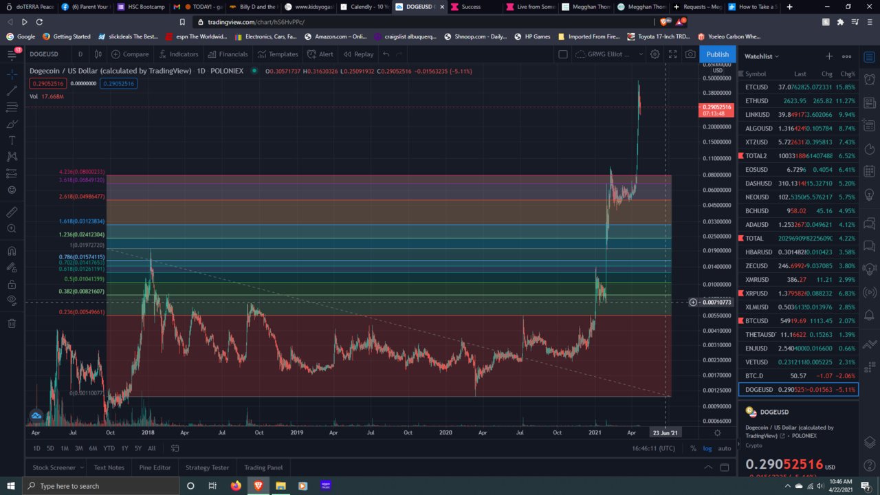Screen dimensions: 880x495
Task: Toggle stay in drawing mode
Action: point(11,267)
